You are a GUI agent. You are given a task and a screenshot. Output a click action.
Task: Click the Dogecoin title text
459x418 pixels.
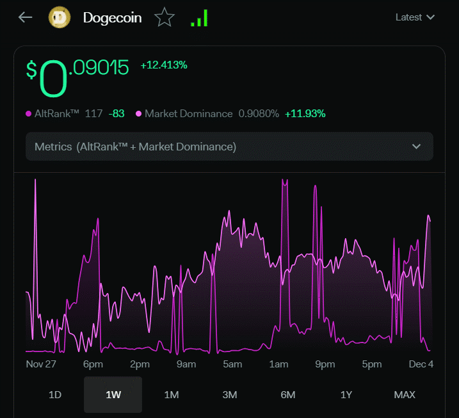113,17
